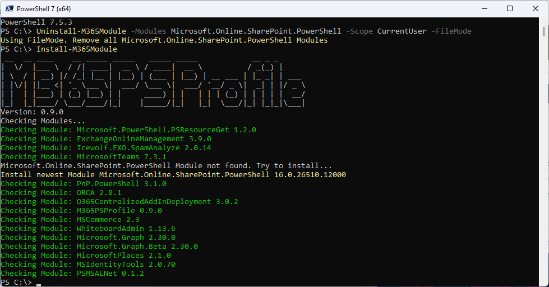Screen dimensions: 549x287
Task: Click the PowerShell 7 (x64) title text
Action: coord(44,9)
